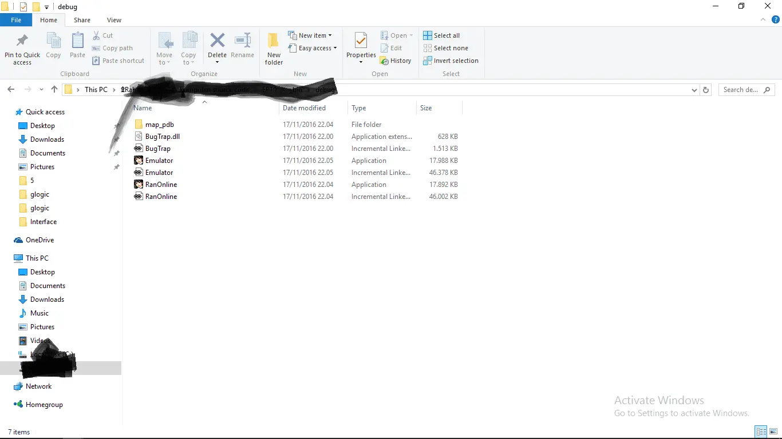Expand the Easy access dropdown
The image size is (782, 439).
(x=312, y=48)
